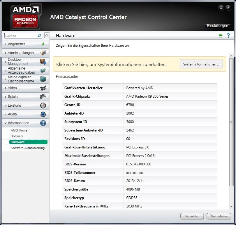Click the Speichergröße value 4096 MB
Screen dimensions: 236x225
point(133,189)
